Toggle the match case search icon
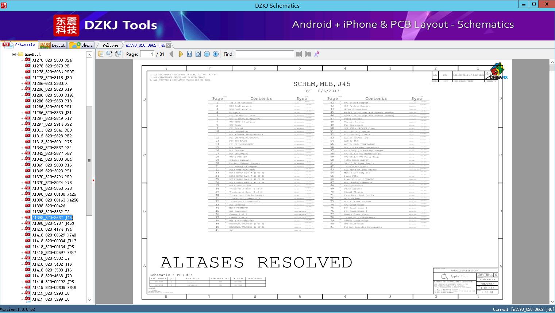The image size is (555, 313). 317,54
